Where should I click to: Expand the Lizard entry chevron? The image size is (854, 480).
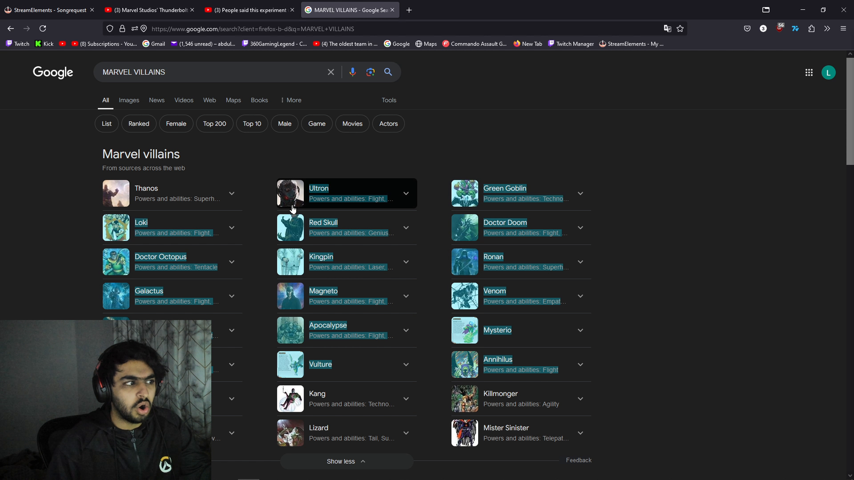click(x=406, y=433)
